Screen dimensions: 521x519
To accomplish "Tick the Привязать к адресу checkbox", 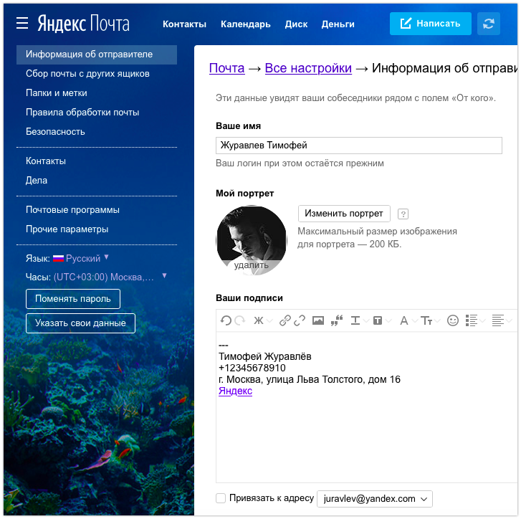I will pos(221,497).
